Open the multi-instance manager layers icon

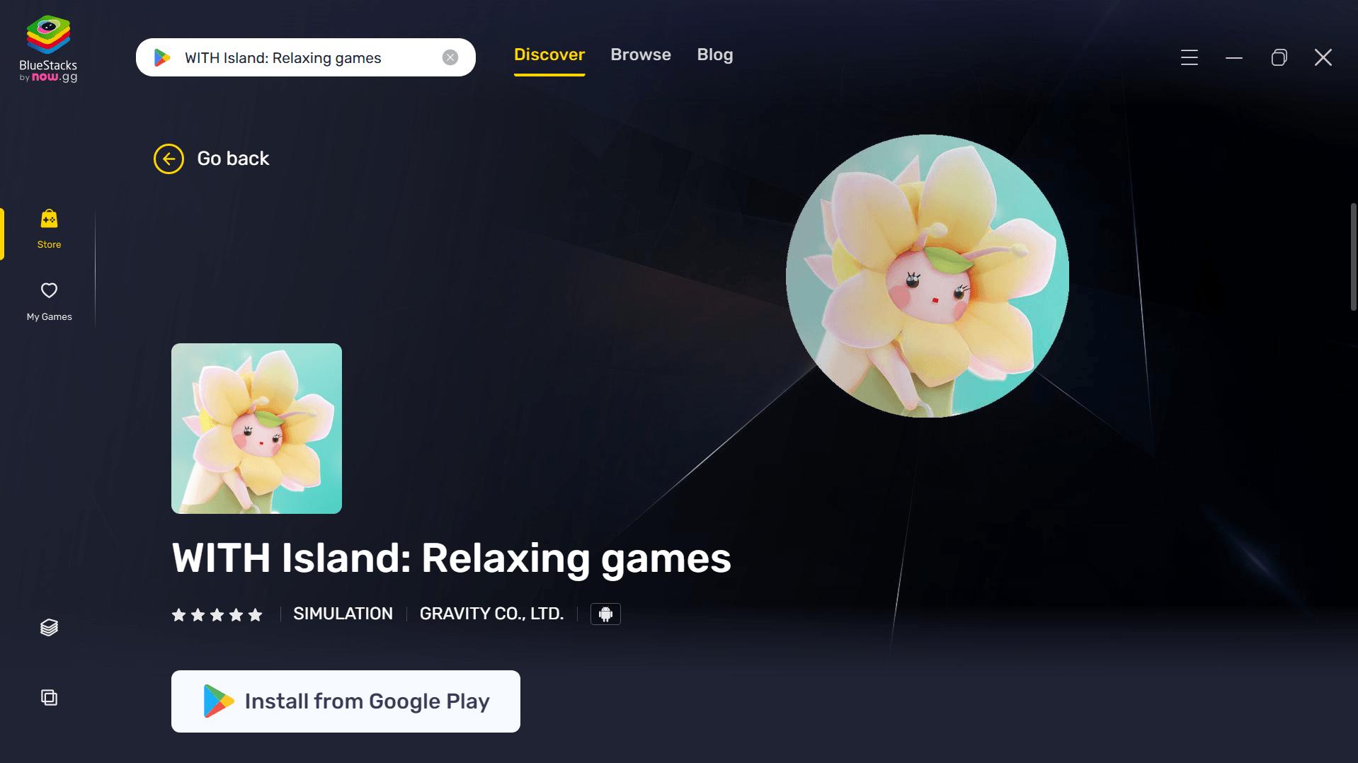(49, 627)
